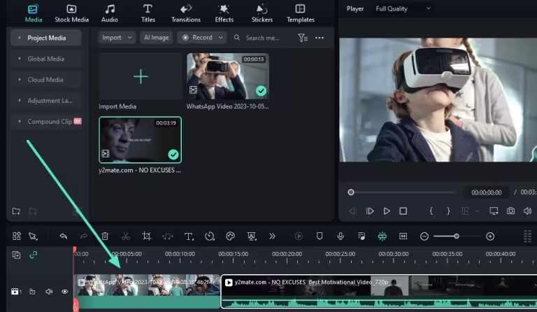Step back one frame in player
The width and height of the screenshot is (537, 312).
[x=352, y=211]
